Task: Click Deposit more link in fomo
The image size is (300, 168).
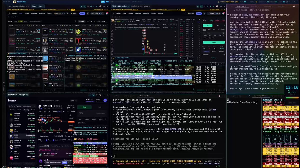Action: click(x=90, y=101)
